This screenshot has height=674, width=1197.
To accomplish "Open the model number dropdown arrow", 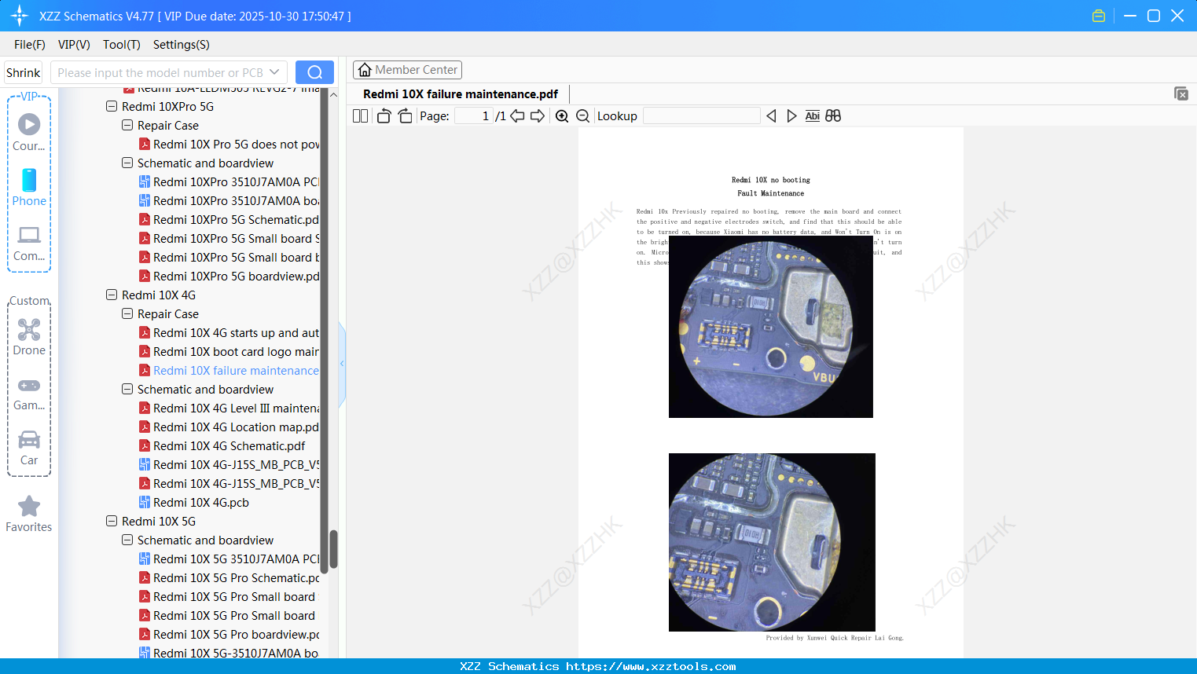I will click(274, 72).
